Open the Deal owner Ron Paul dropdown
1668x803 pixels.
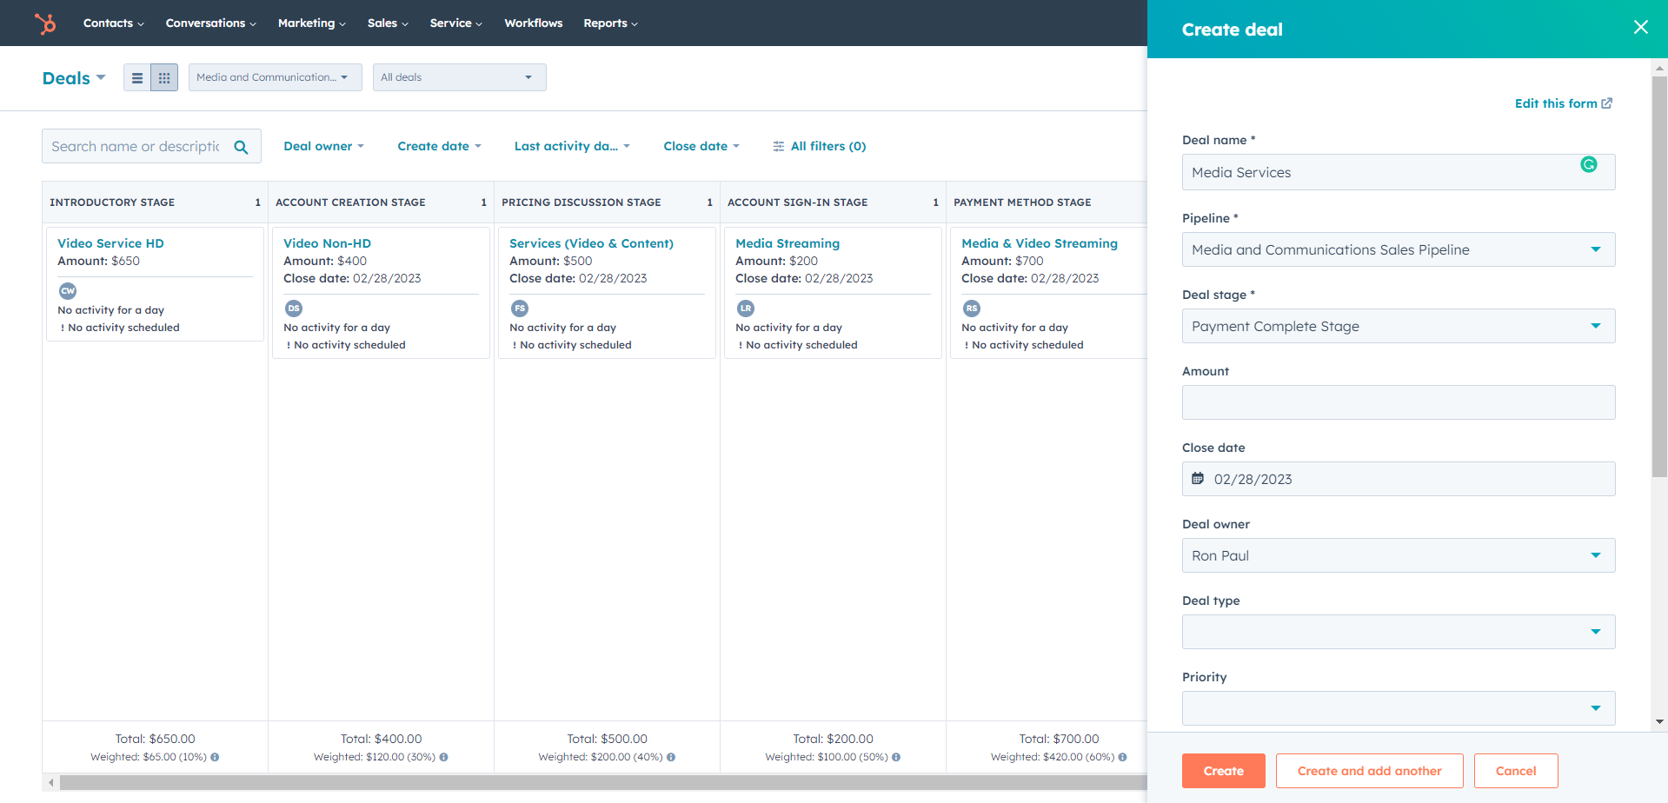1399,555
